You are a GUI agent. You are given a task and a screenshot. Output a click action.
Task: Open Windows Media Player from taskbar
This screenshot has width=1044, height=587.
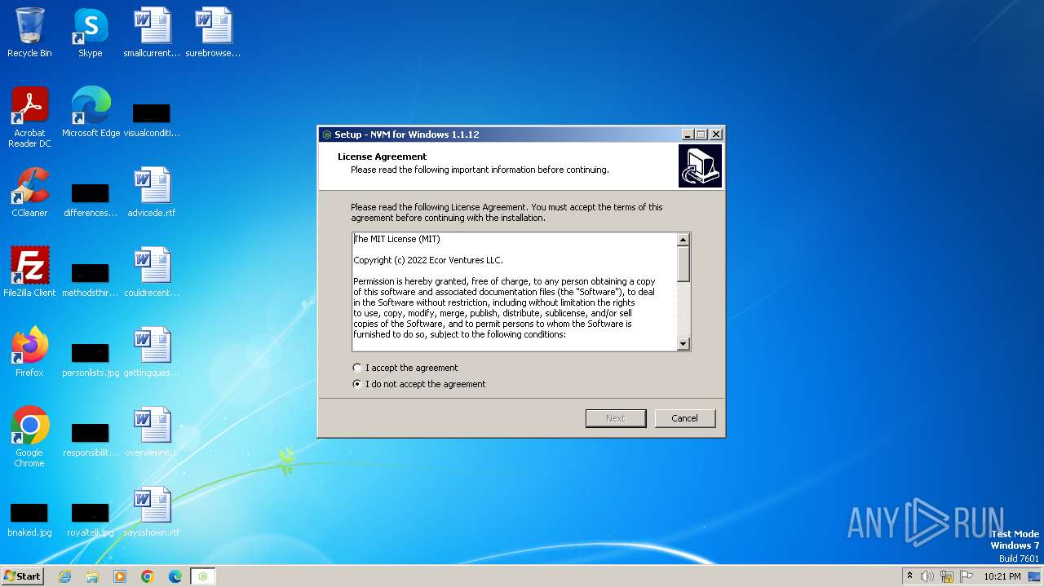(120, 576)
